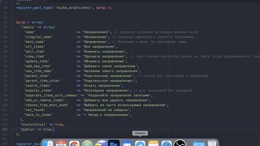Click line number 105 in the gutter
The image size is (260, 146).
pos(4,129)
